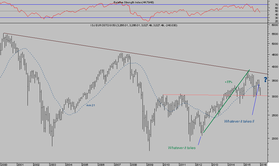Click the DJ EUROSTOXX50 chart title
This screenshot has width=279, height=166.
[x=134, y=25]
